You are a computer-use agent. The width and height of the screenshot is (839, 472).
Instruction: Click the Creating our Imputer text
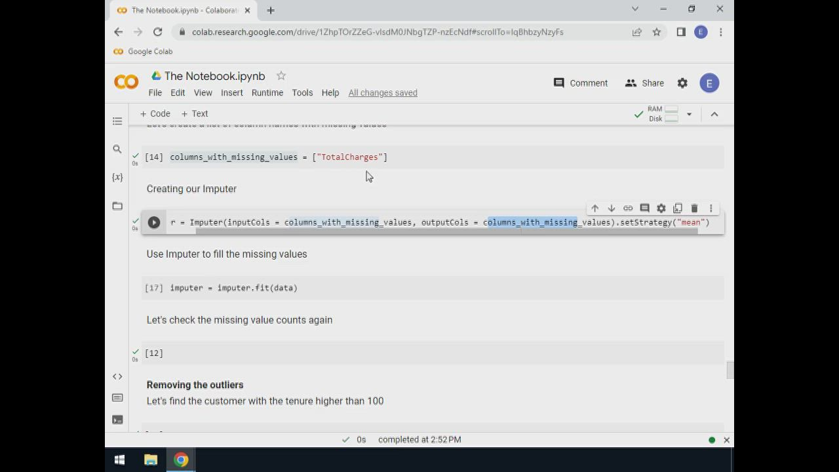coord(191,189)
